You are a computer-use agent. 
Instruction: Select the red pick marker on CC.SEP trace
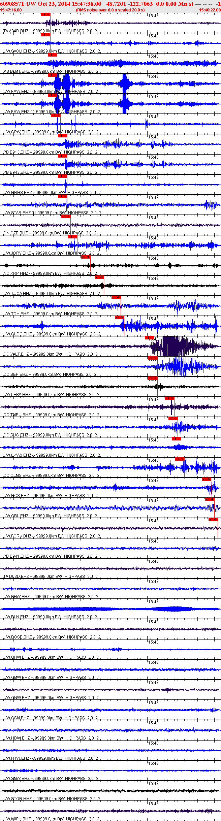click(153, 358)
